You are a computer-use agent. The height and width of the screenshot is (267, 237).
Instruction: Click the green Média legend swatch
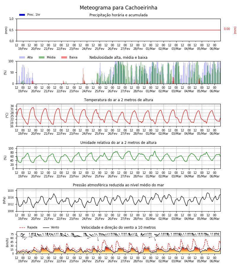pos(42,58)
